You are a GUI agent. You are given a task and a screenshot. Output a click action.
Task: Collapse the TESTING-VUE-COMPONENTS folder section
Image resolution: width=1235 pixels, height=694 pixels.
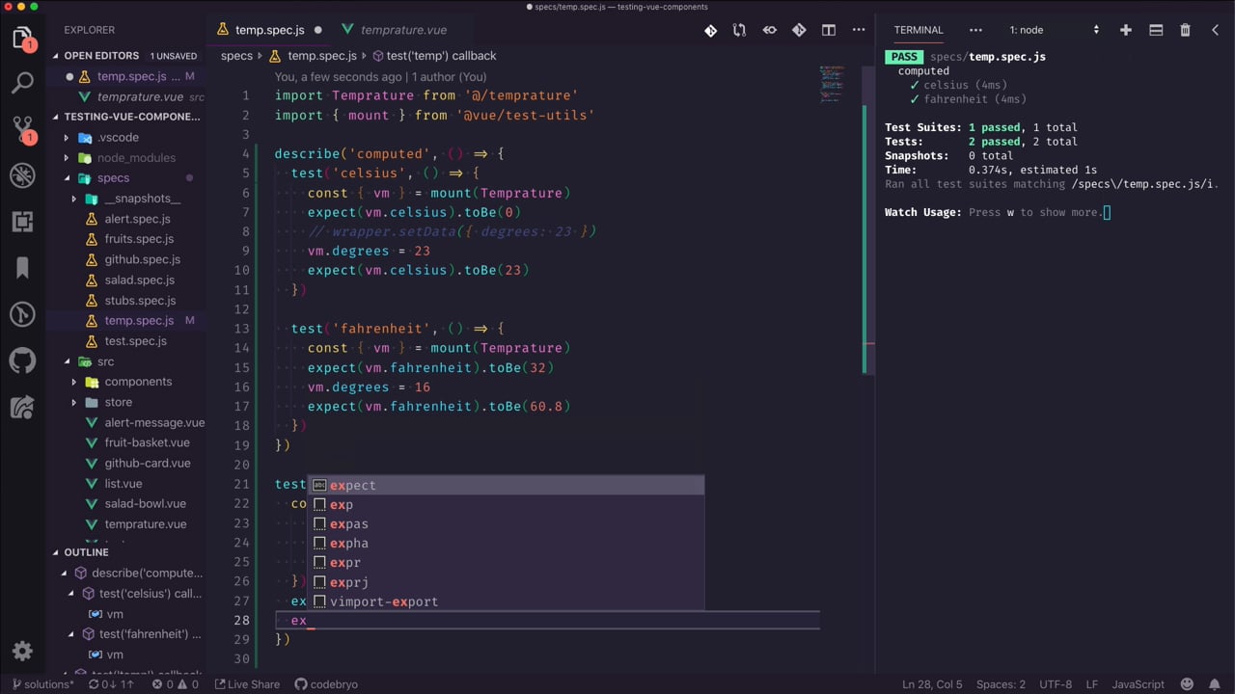(x=125, y=117)
